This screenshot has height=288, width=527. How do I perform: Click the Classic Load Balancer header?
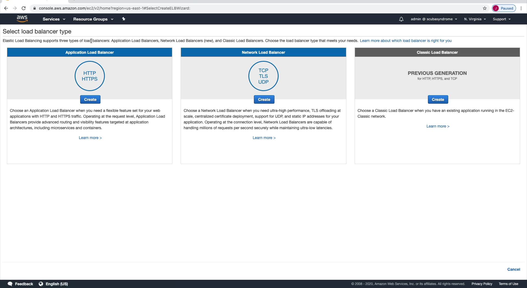pos(437,52)
